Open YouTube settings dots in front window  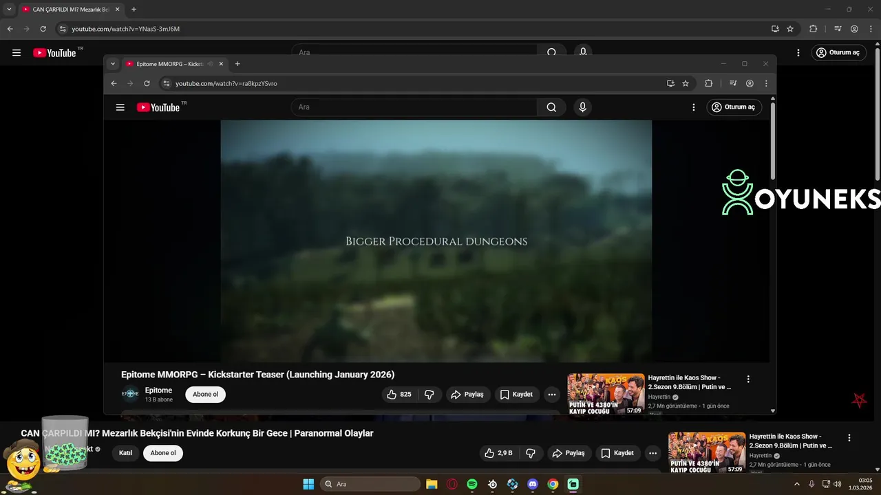[x=694, y=107]
